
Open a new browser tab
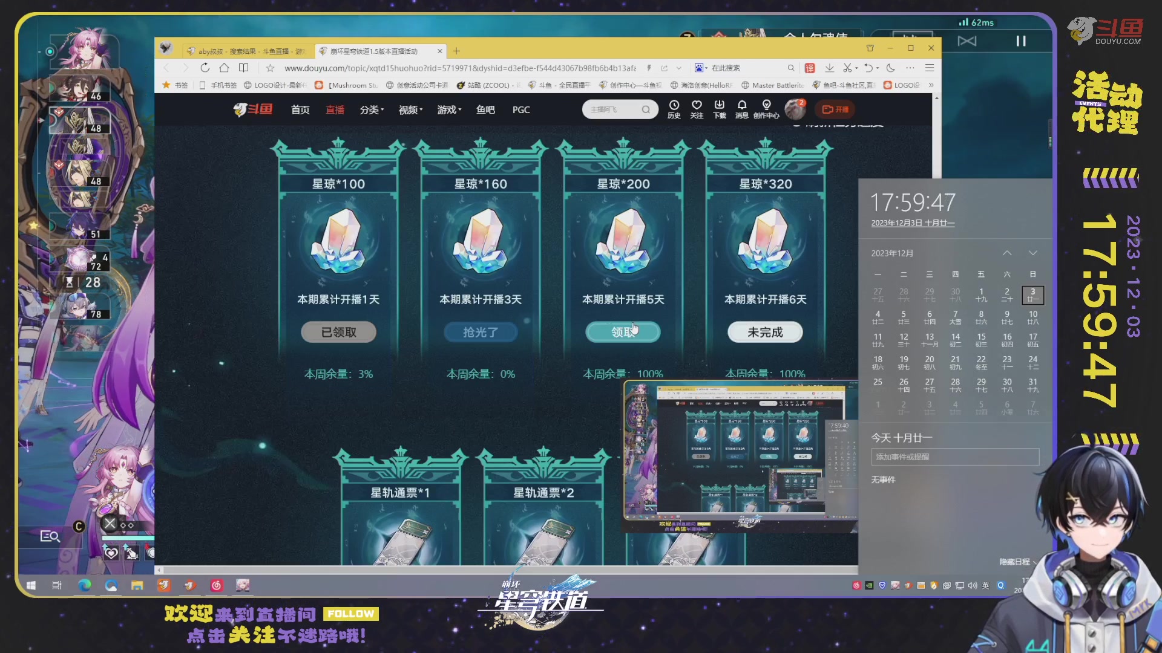click(x=457, y=51)
